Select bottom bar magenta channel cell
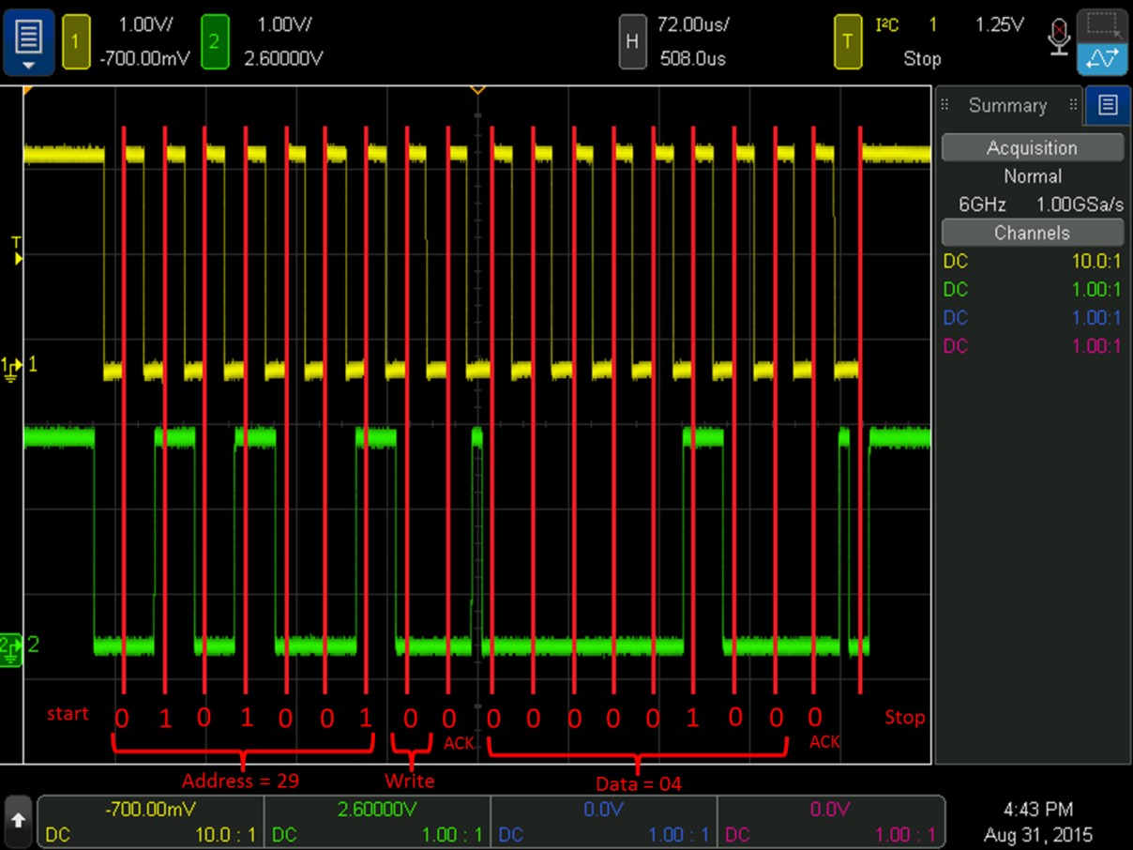The width and height of the screenshot is (1133, 850). 830,821
